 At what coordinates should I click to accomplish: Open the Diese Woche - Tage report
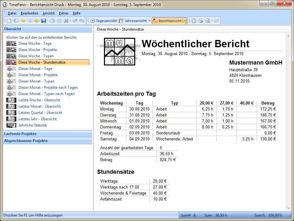coord(35,43)
